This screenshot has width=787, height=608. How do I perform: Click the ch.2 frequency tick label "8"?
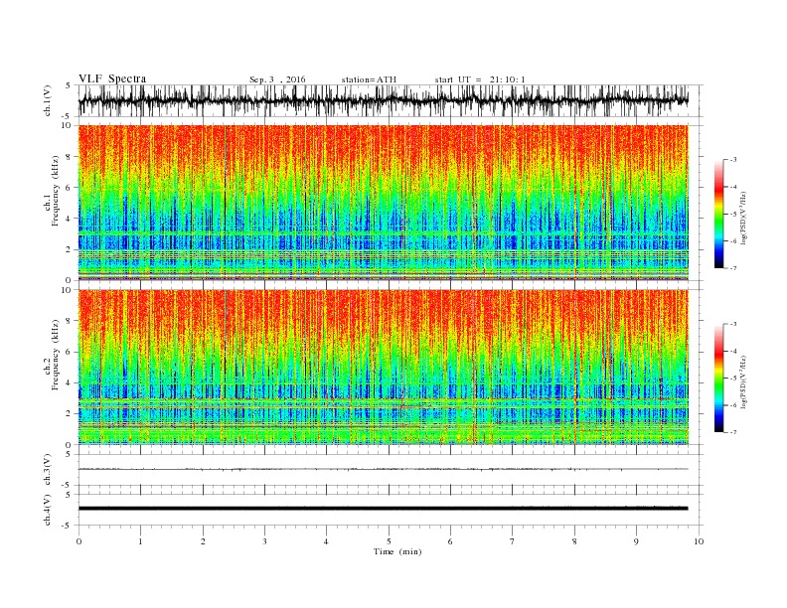point(70,321)
